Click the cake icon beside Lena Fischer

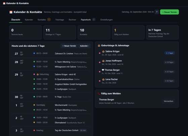(x=103, y=79)
